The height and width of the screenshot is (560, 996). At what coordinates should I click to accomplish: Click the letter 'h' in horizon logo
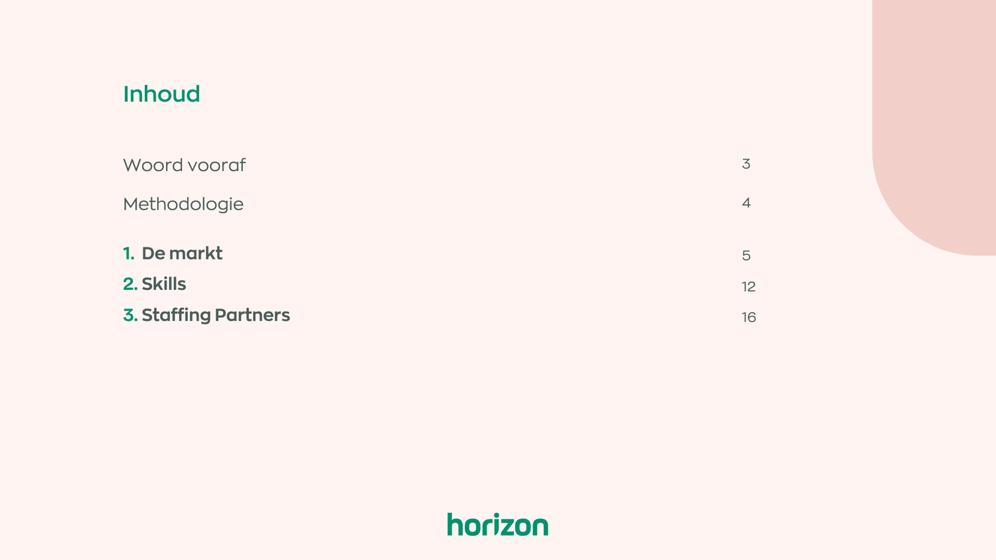[x=454, y=524]
